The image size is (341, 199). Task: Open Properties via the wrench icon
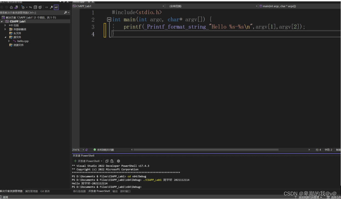(x=51, y=7)
